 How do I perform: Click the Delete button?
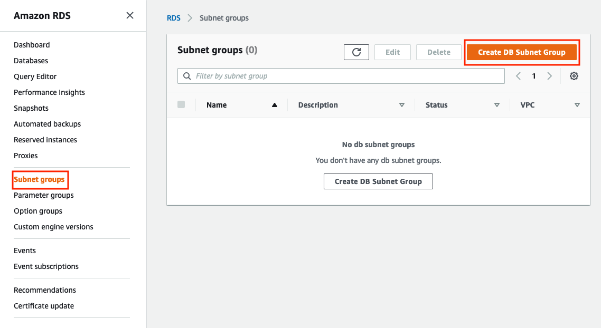click(439, 52)
